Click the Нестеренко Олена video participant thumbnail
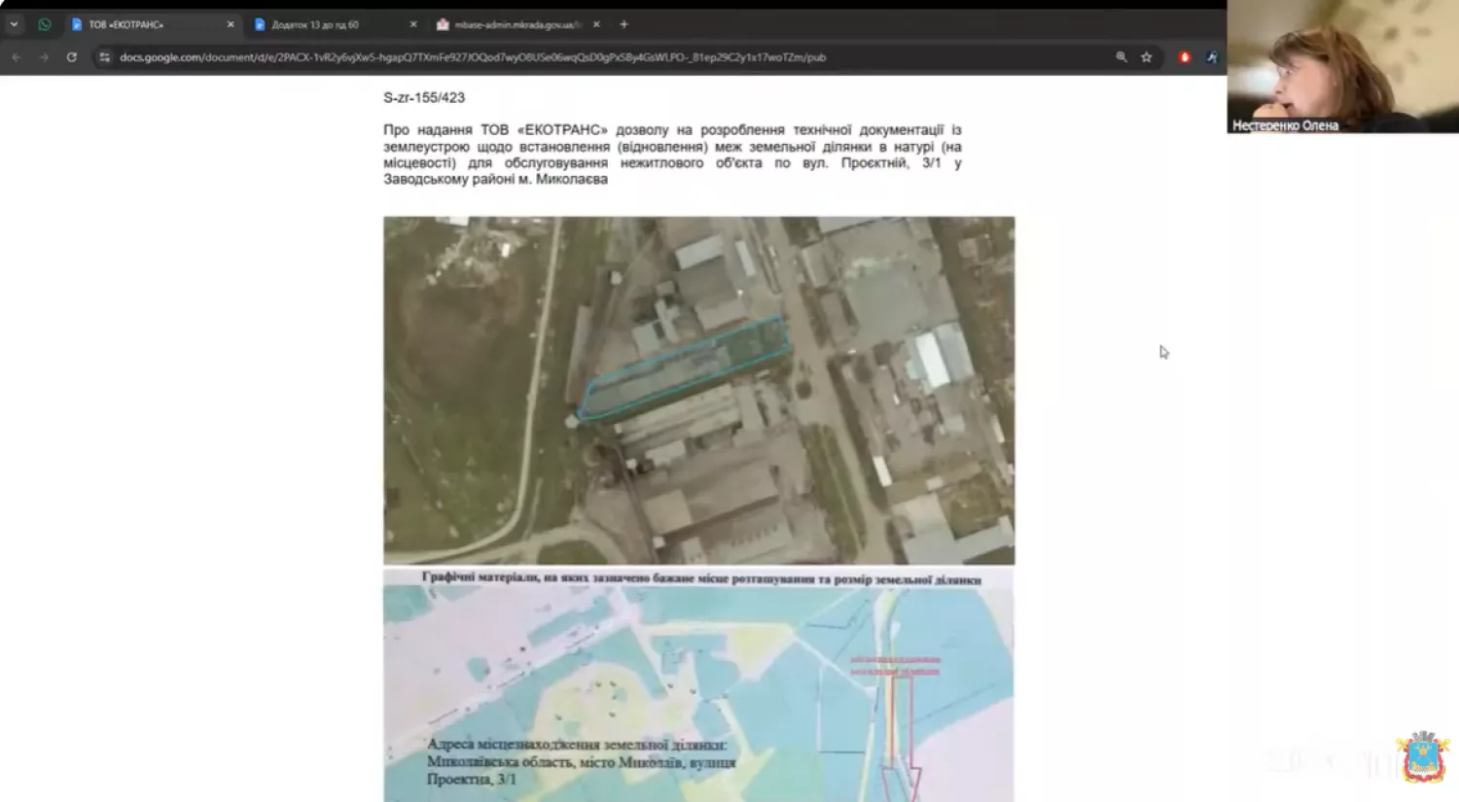Screen dimensions: 1459x802 (x=1342, y=66)
